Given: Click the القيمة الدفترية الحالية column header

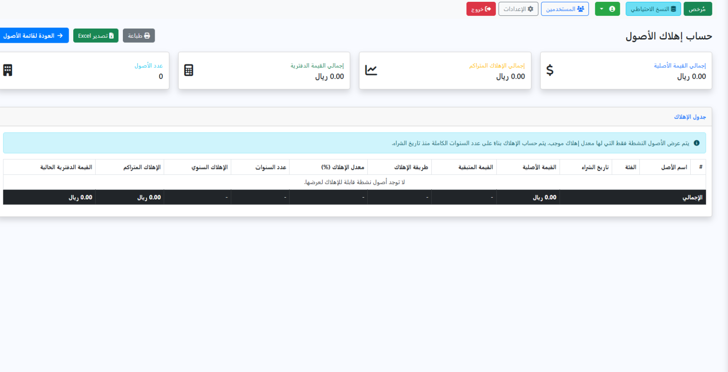Looking at the screenshot, I should 66,167.
